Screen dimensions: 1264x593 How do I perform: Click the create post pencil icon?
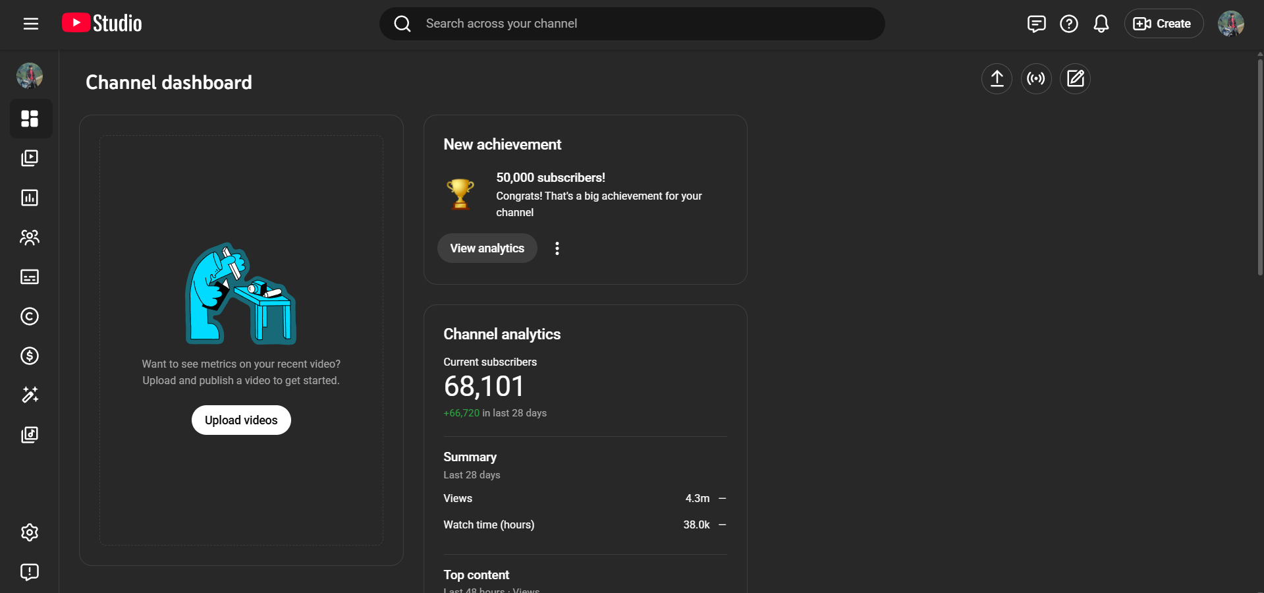(x=1075, y=79)
